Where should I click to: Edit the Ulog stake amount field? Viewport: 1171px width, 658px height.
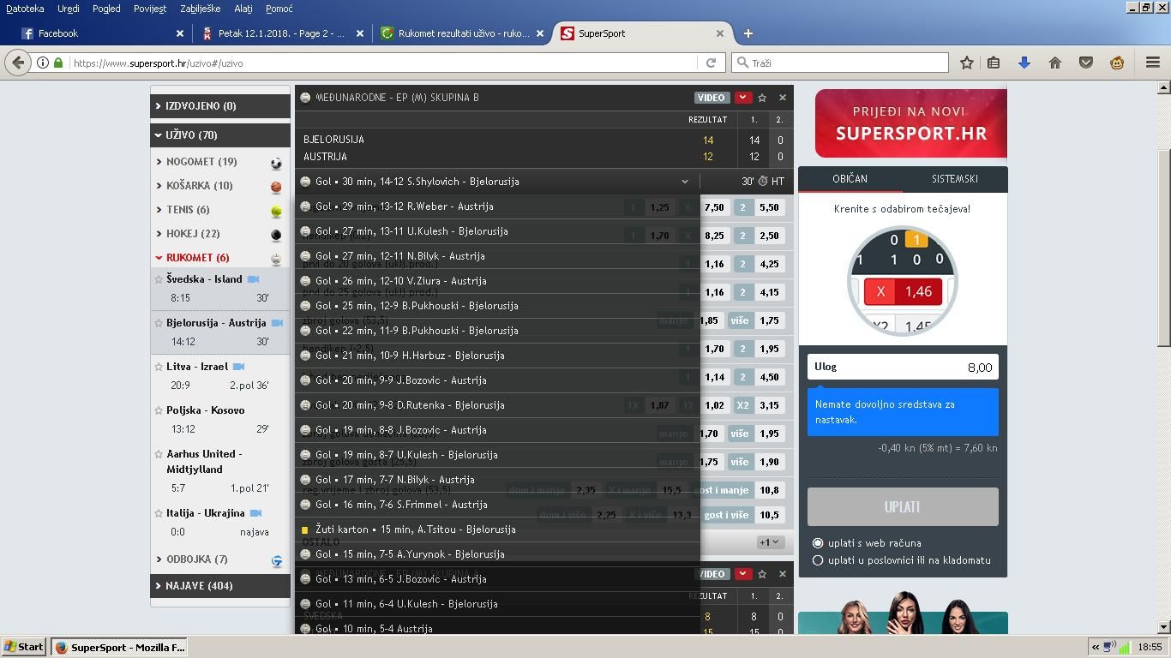(903, 368)
